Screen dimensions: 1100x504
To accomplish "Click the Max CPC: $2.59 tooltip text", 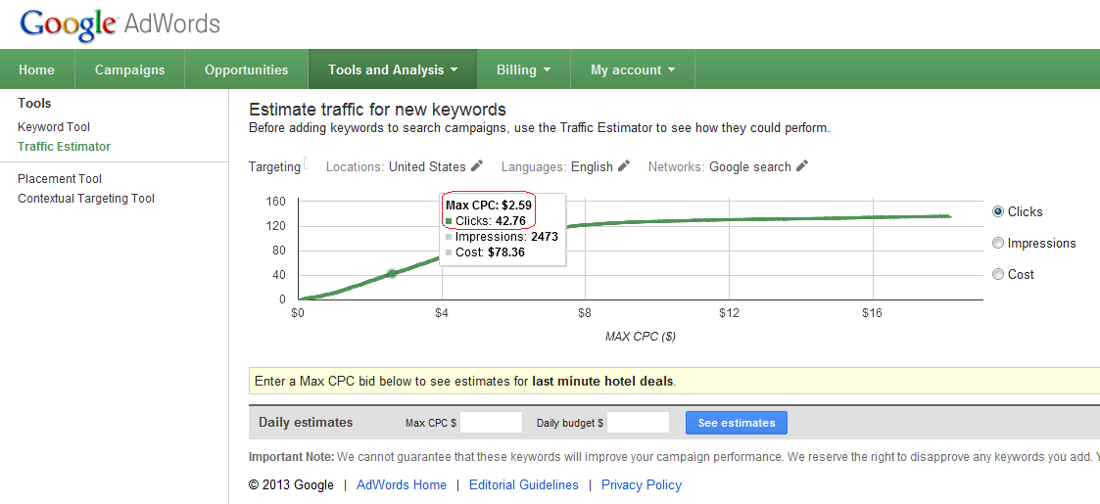I will 489,206.
